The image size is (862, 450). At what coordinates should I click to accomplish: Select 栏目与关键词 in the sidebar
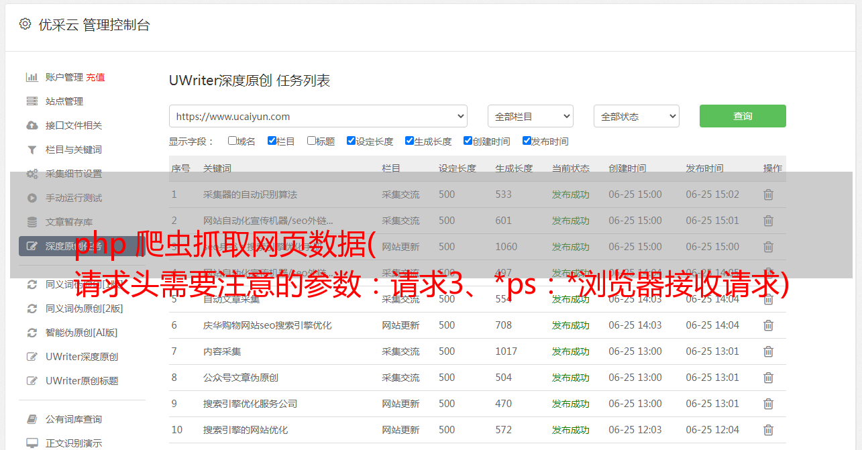pos(74,150)
